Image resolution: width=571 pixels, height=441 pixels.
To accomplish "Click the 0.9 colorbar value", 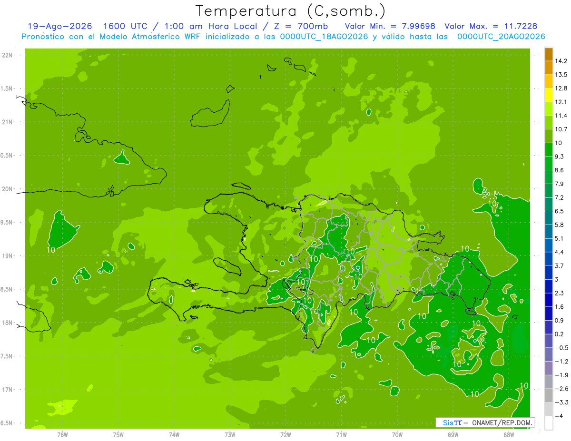I will (x=560, y=321).
